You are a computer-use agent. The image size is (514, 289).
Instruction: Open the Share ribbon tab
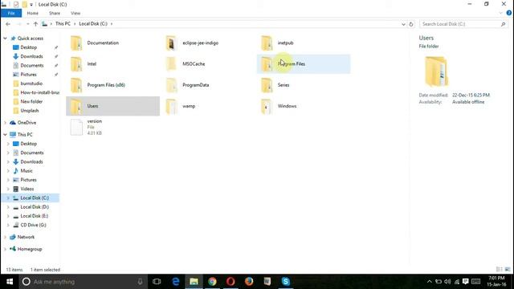(55, 13)
